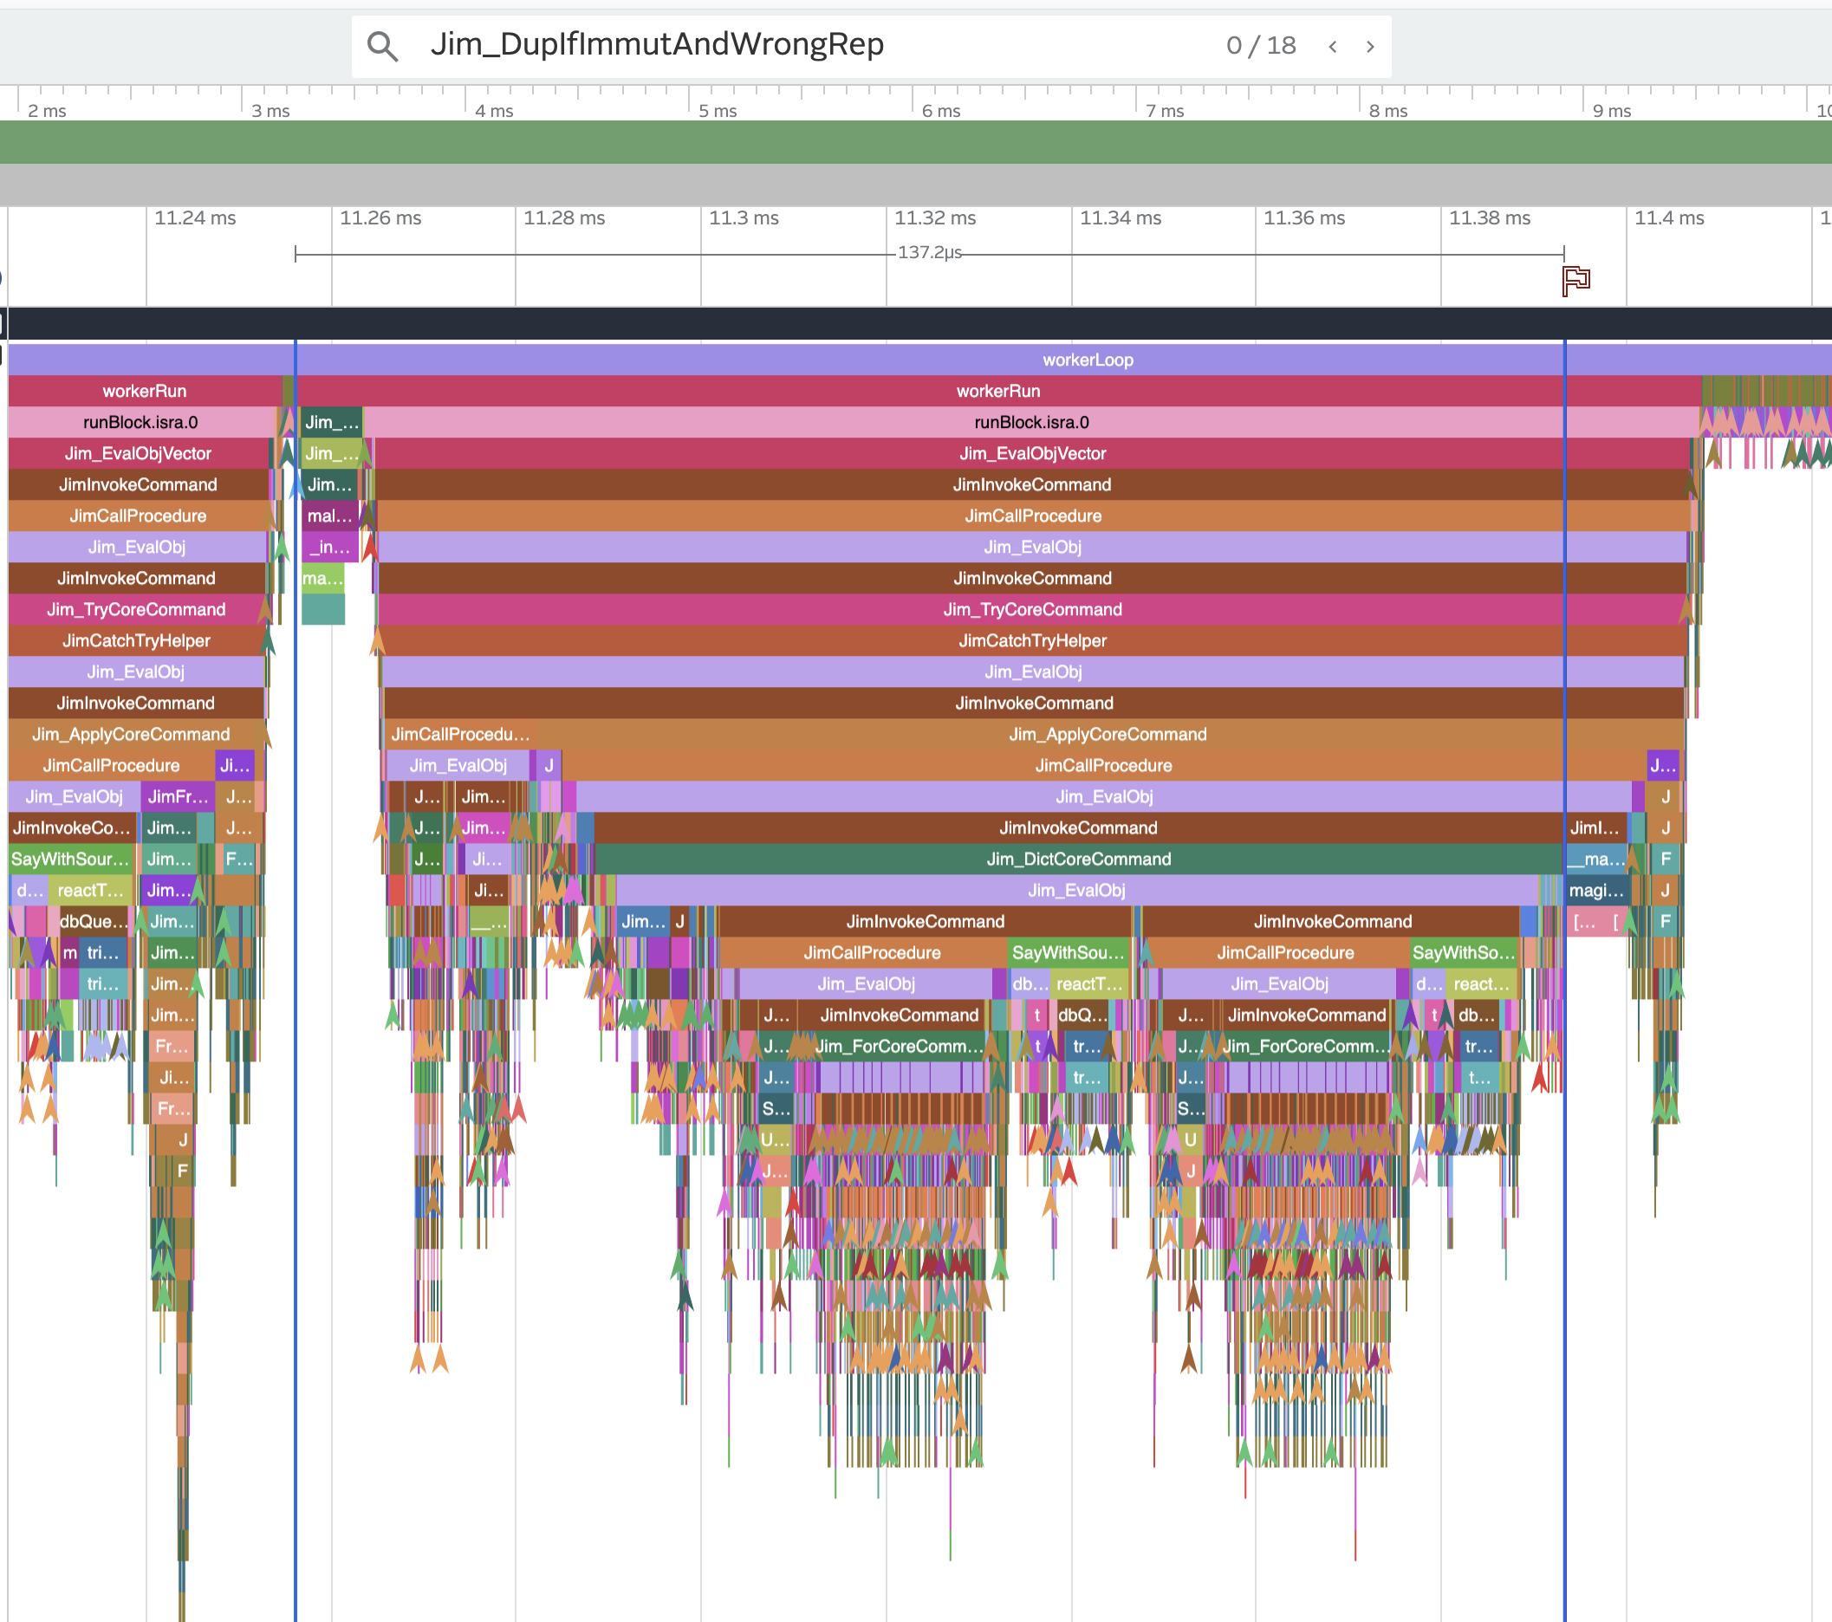Viewport: 1832px width, 1622px height.
Task: Select the first SayWithSou... slice in center
Action: (x=1069, y=952)
